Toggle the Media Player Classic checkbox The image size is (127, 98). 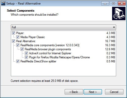tap(18, 37)
